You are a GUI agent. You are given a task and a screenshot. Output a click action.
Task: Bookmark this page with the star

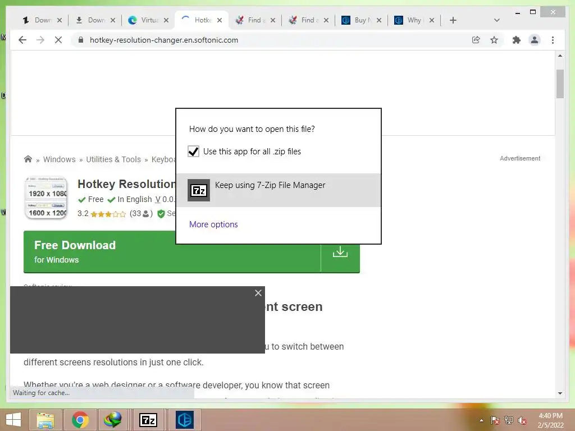coord(494,40)
